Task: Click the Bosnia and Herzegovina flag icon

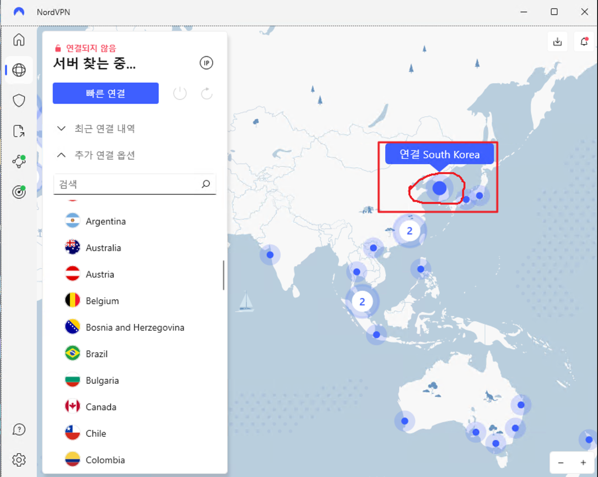Action: [72, 327]
